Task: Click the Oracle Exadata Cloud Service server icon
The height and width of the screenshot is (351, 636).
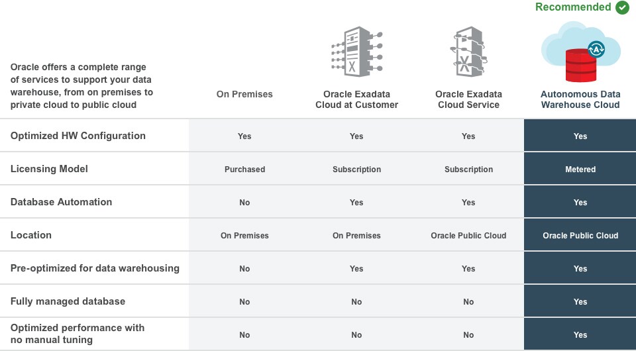Action: click(x=468, y=52)
